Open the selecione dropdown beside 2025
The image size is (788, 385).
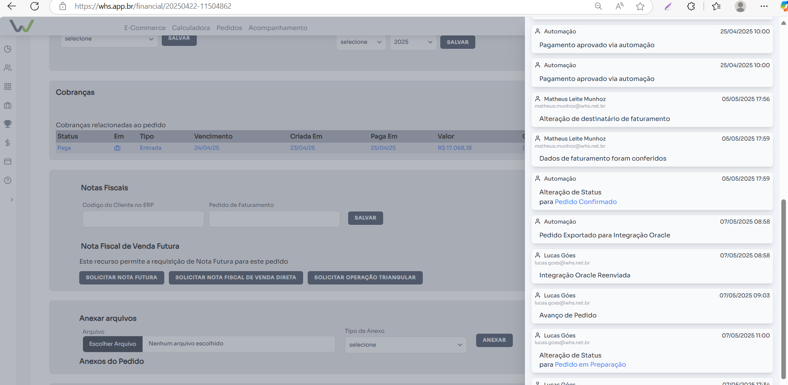[x=361, y=42]
